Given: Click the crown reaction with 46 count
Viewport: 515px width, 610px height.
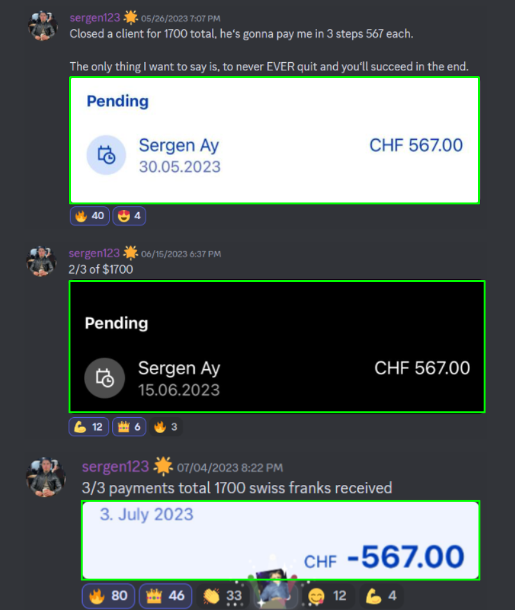Looking at the screenshot, I should [165, 596].
